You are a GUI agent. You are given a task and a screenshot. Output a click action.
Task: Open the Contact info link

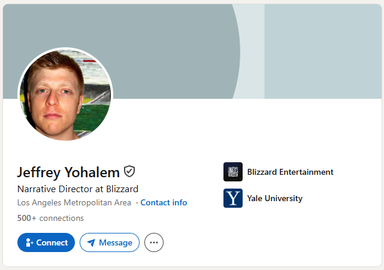(x=164, y=203)
